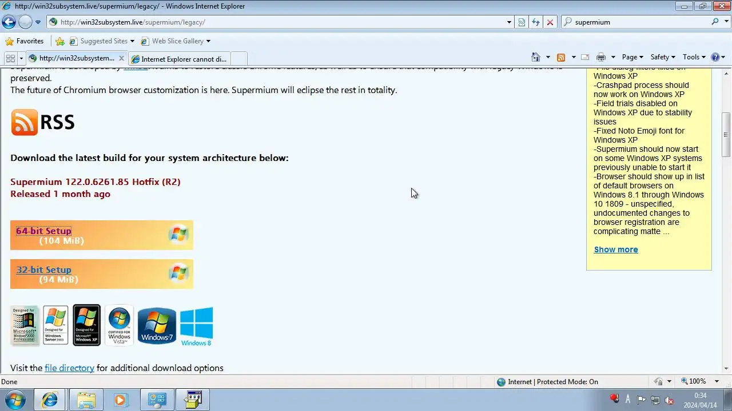Click the Home toolbar icon

pos(536,57)
